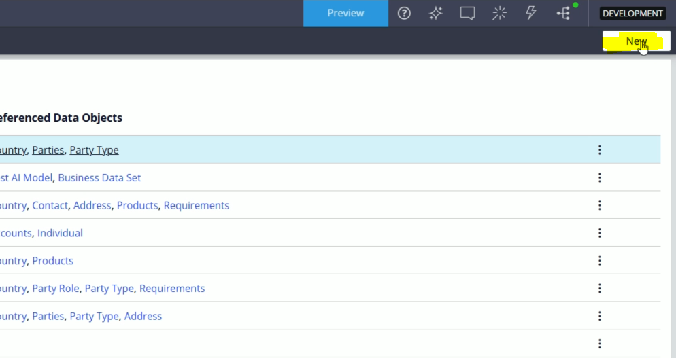
Task: Follow the Party Role link
Action: (x=56, y=289)
